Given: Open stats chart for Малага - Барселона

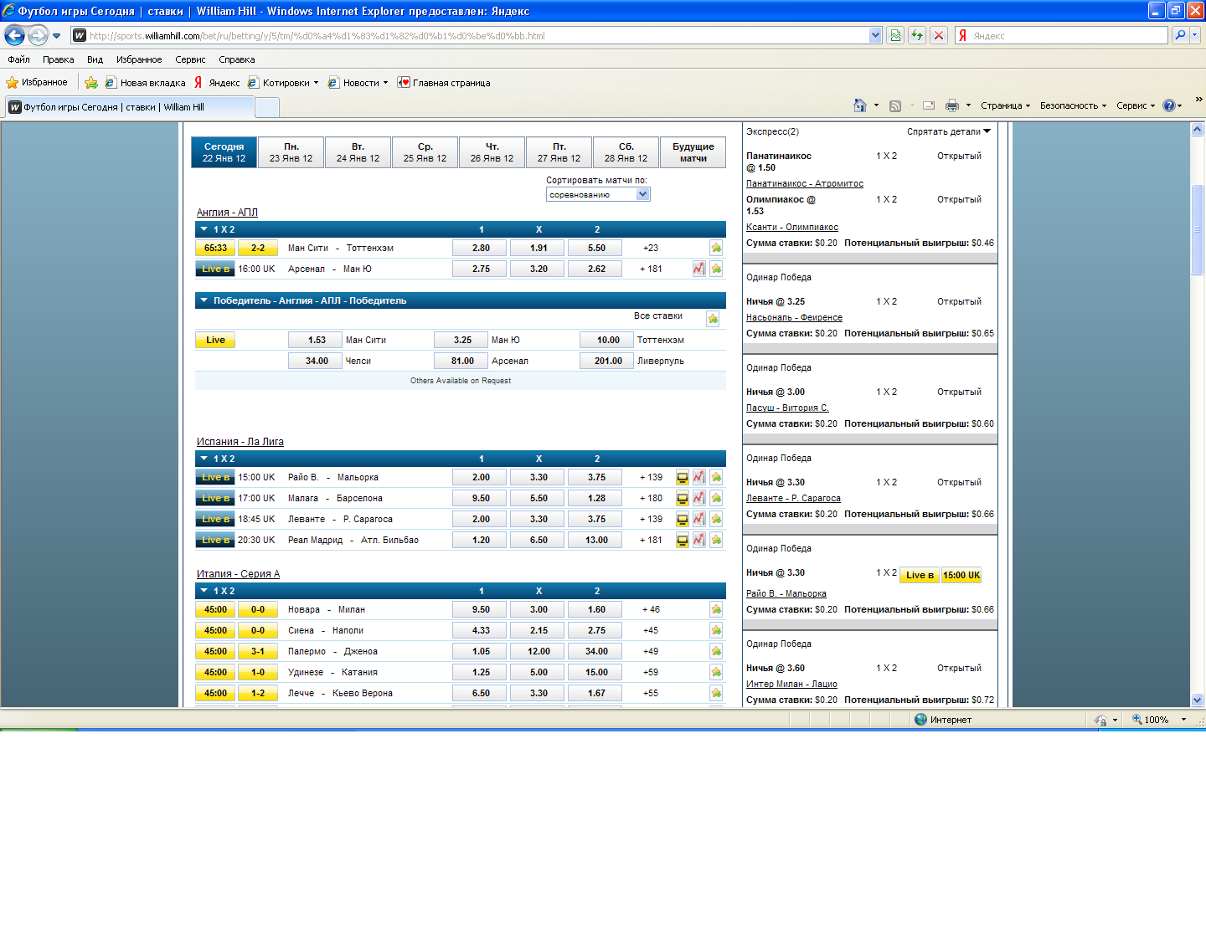Looking at the screenshot, I should (x=698, y=499).
